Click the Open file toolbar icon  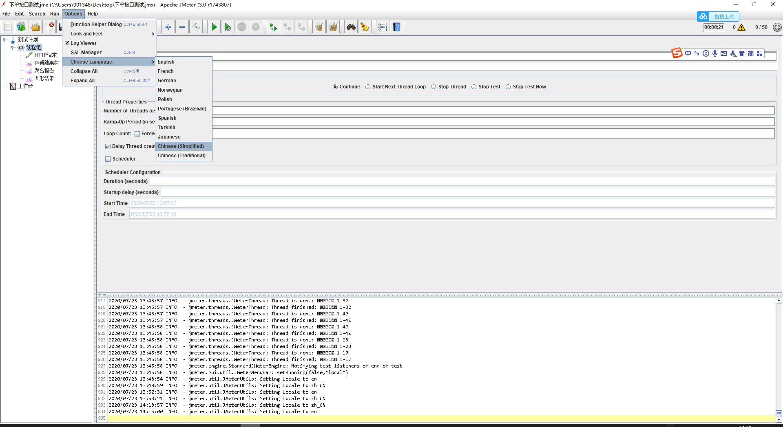click(35, 27)
